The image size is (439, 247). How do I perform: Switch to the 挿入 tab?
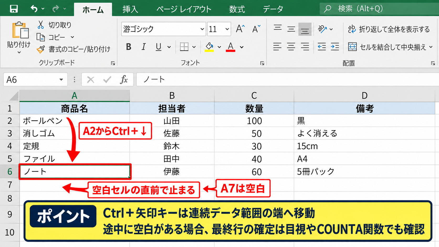pyautogui.click(x=130, y=9)
